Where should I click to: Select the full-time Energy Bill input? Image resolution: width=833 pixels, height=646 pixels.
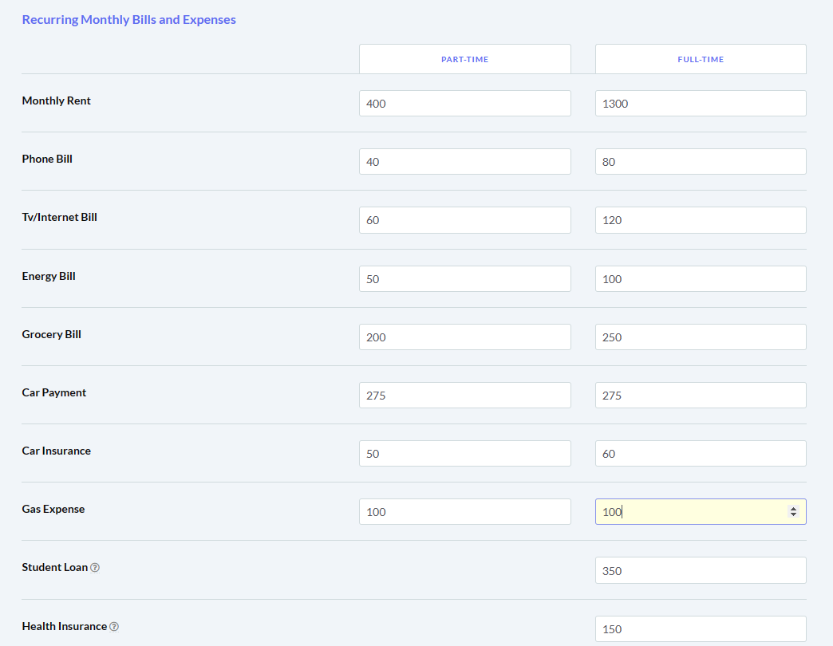click(x=701, y=278)
